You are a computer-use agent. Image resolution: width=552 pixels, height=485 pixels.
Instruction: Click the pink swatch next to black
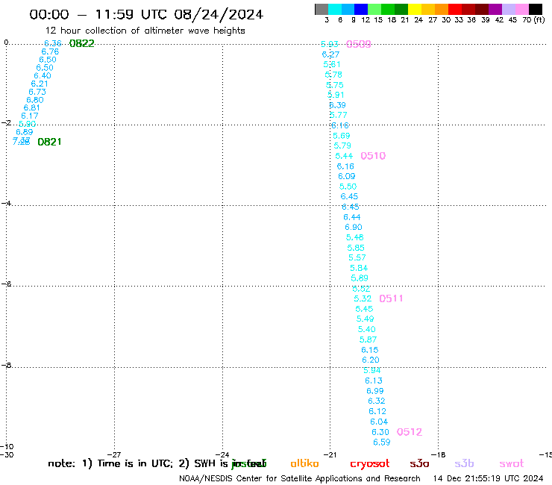coord(521,9)
